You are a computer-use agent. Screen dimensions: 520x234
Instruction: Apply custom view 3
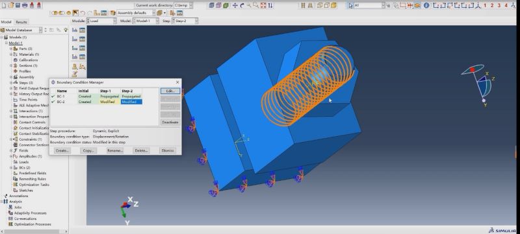[499, 5]
